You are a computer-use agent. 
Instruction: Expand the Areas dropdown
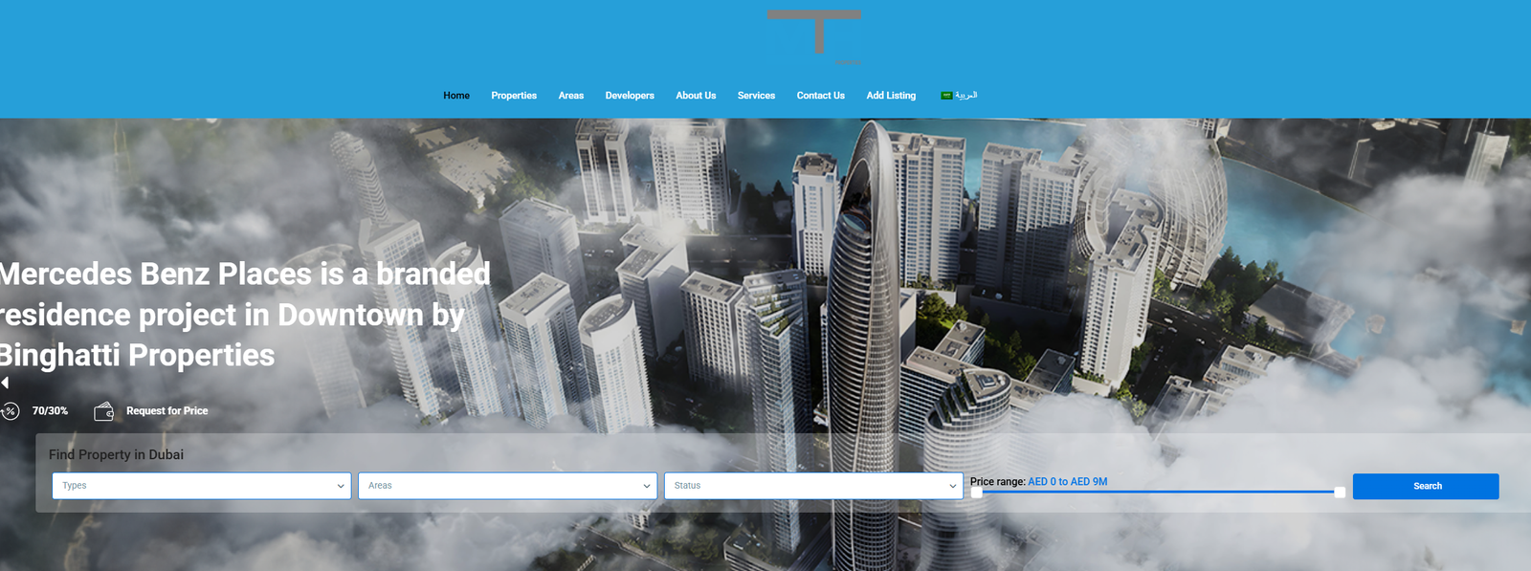507,486
